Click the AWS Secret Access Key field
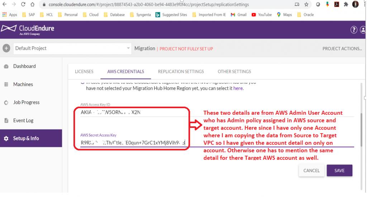This screenshot has height=197, width=367. 217,143
